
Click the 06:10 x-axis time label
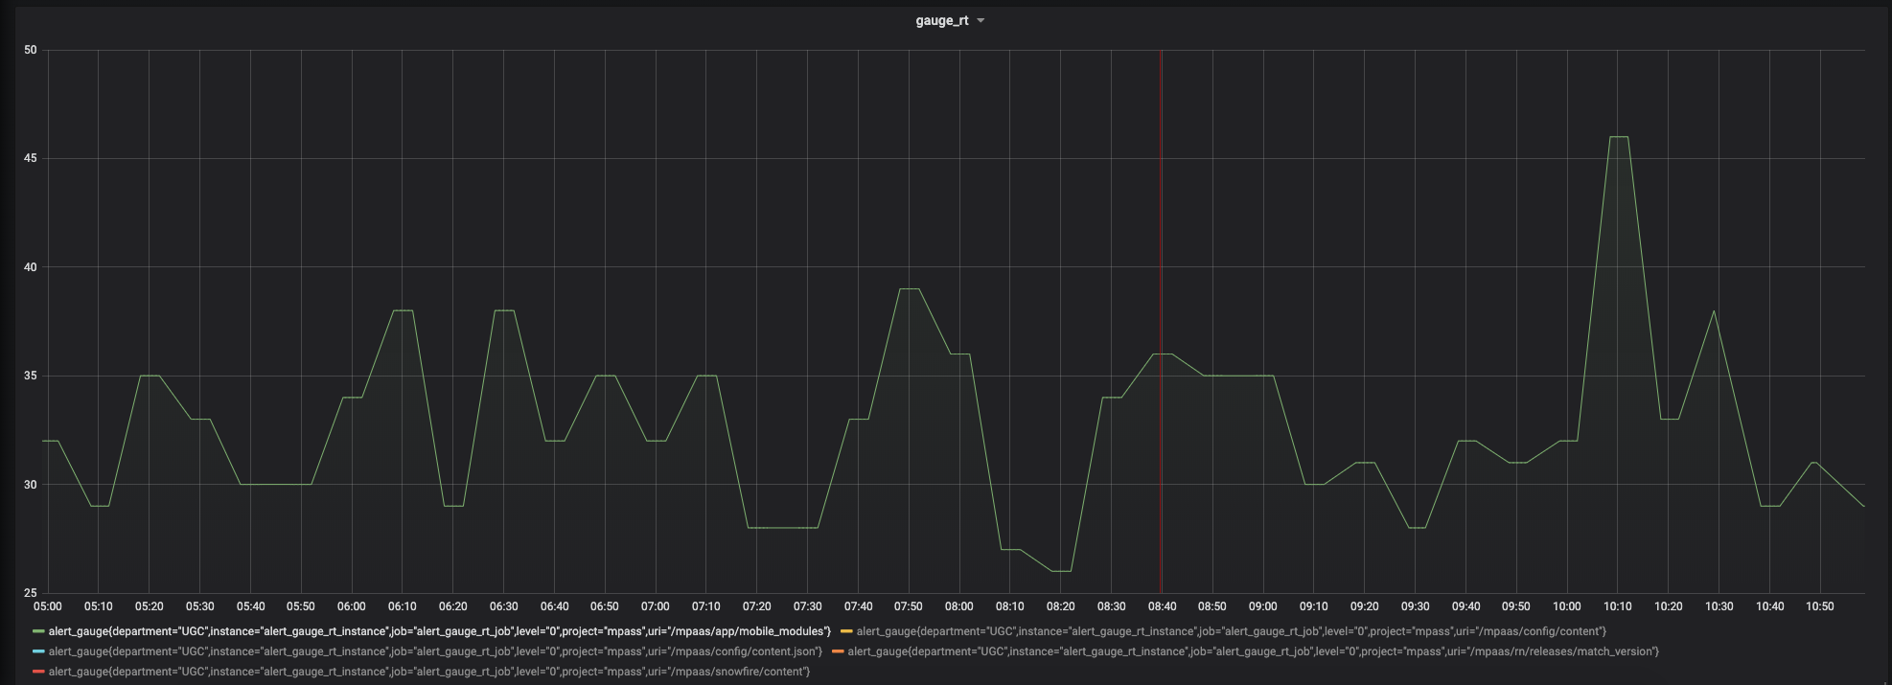tap(402, 606)
